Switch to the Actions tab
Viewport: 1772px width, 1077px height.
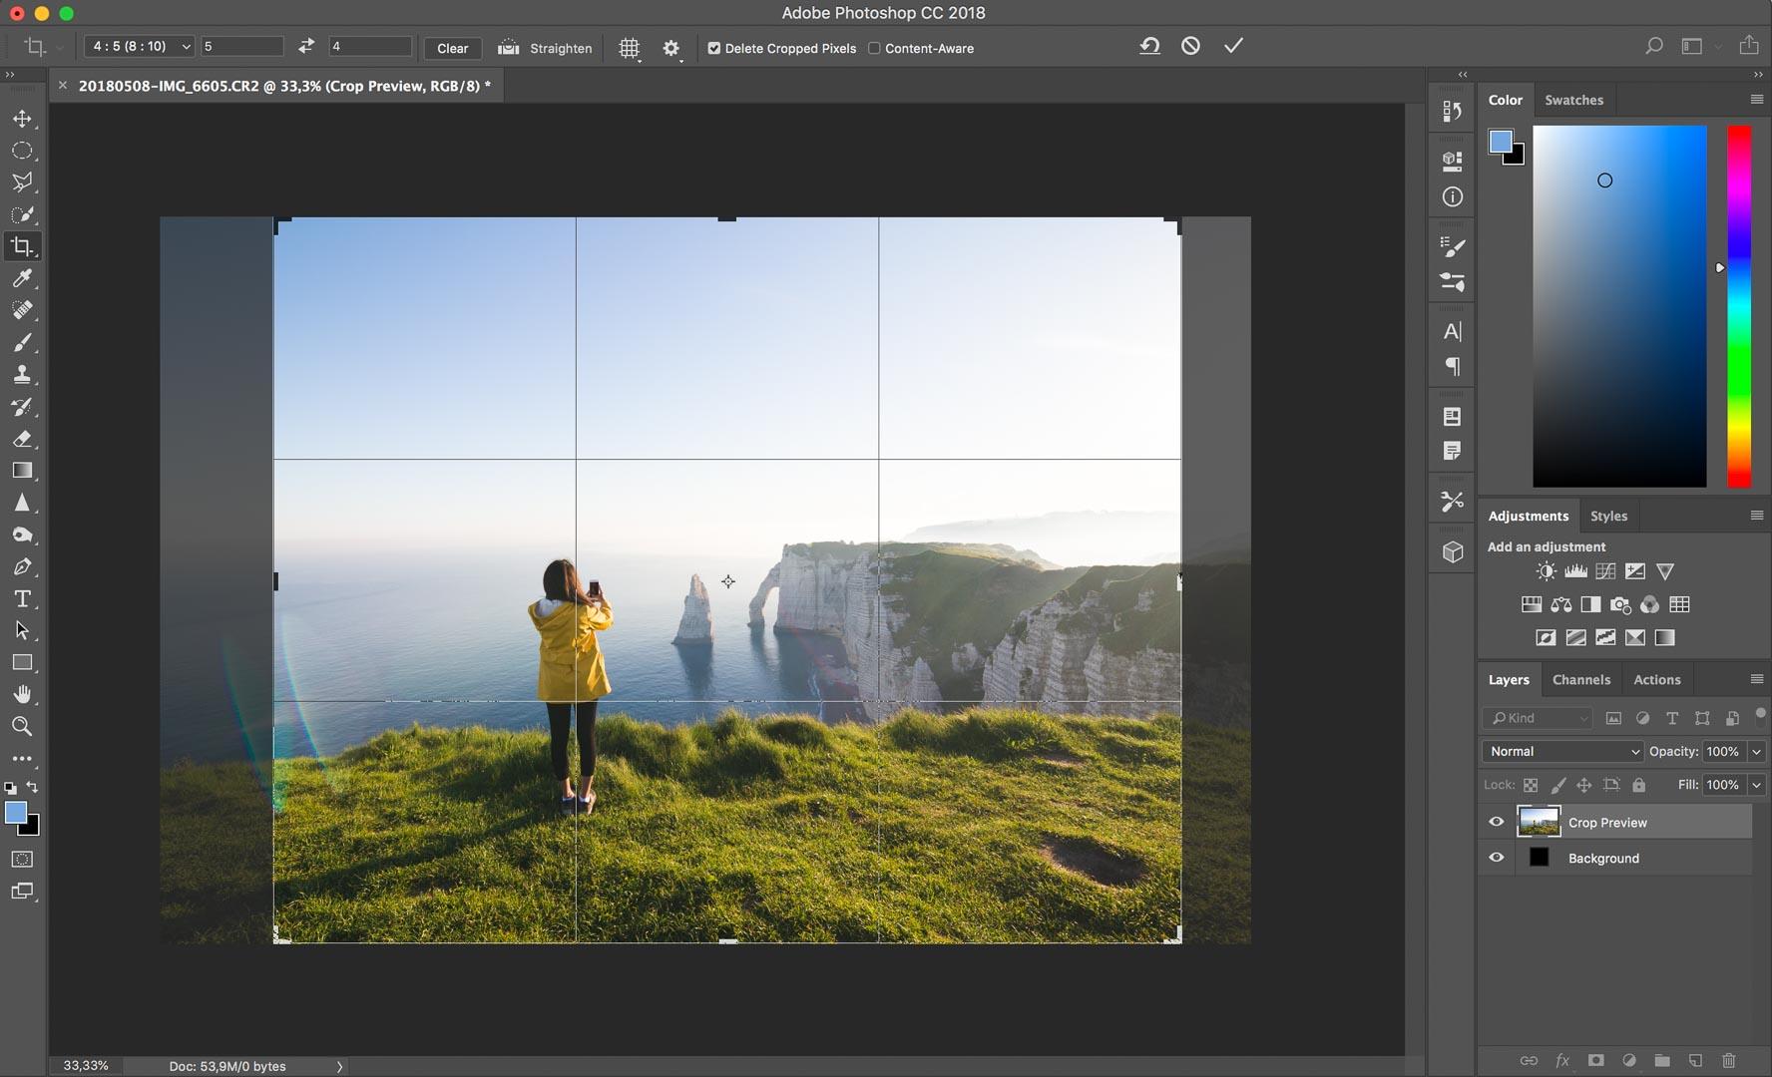(x=1657, y=679)
